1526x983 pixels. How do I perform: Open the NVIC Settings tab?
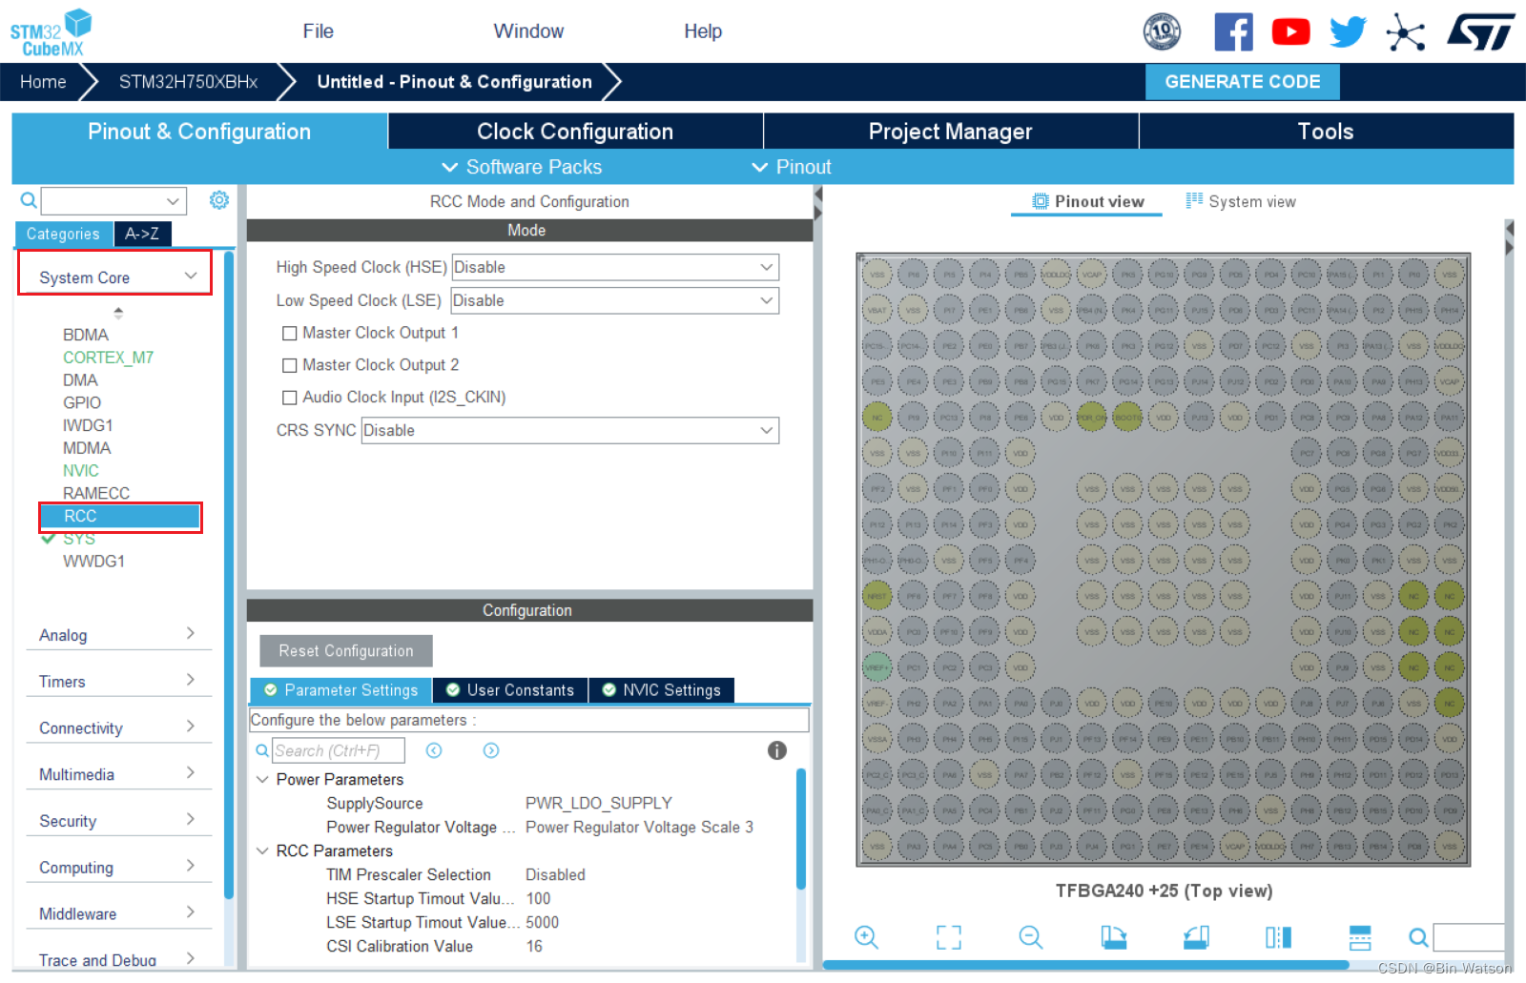click(662, 690)
